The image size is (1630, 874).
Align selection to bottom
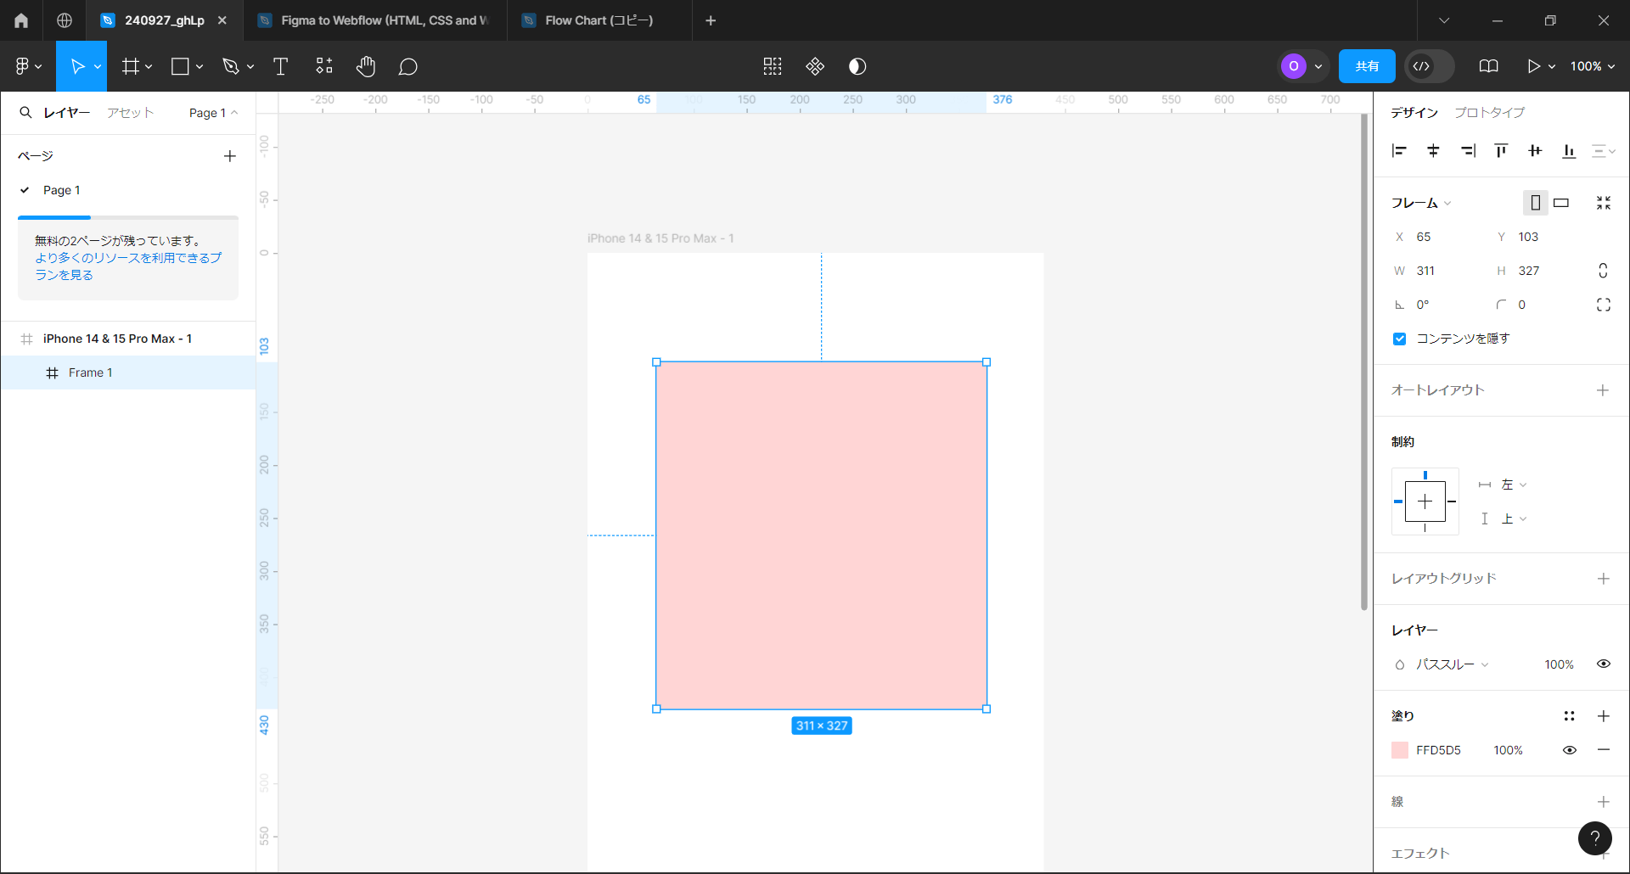click(x=1569, y=151)
